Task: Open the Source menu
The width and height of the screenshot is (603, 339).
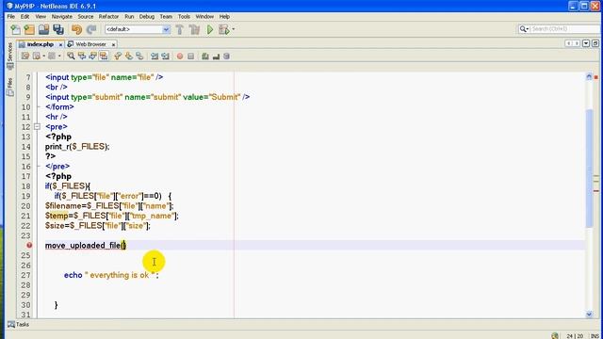Action: [86, 17]
